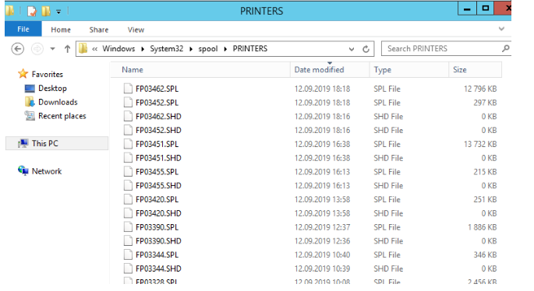The height and width of the screenshot is (291, 534).
Task: Refresh the PRINTERS folder
Action: 366,49
